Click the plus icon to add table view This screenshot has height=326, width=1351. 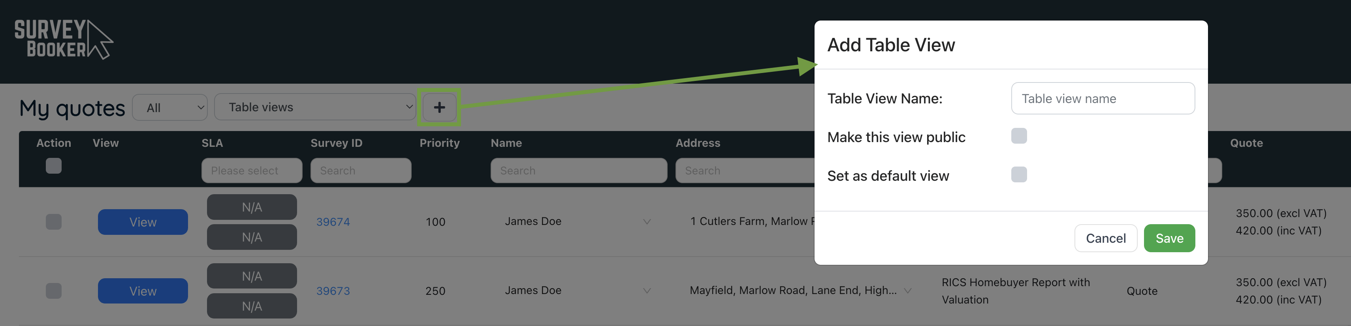pos(439,107)
